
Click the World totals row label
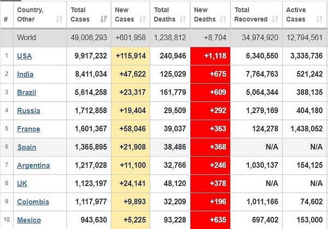[27, 38]
